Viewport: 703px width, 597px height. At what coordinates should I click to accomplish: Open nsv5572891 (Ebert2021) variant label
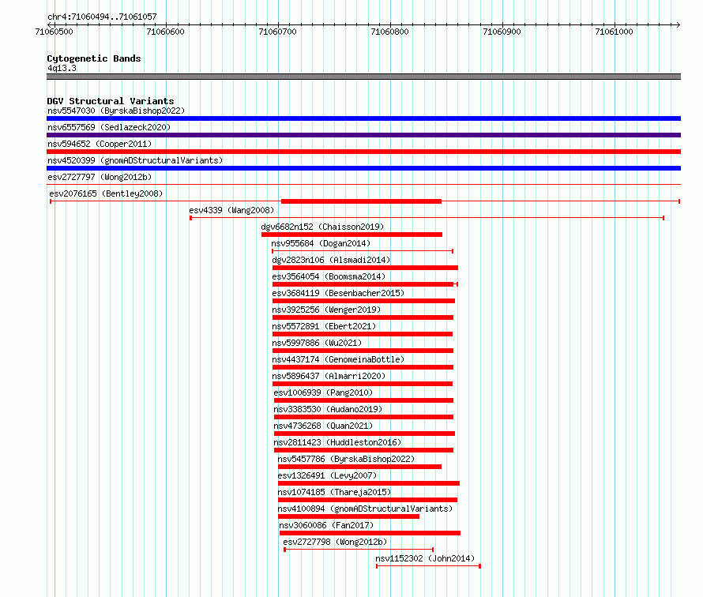(324, 326)
